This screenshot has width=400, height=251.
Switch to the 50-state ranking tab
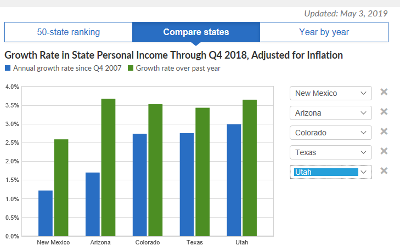[x=69, y=32]
